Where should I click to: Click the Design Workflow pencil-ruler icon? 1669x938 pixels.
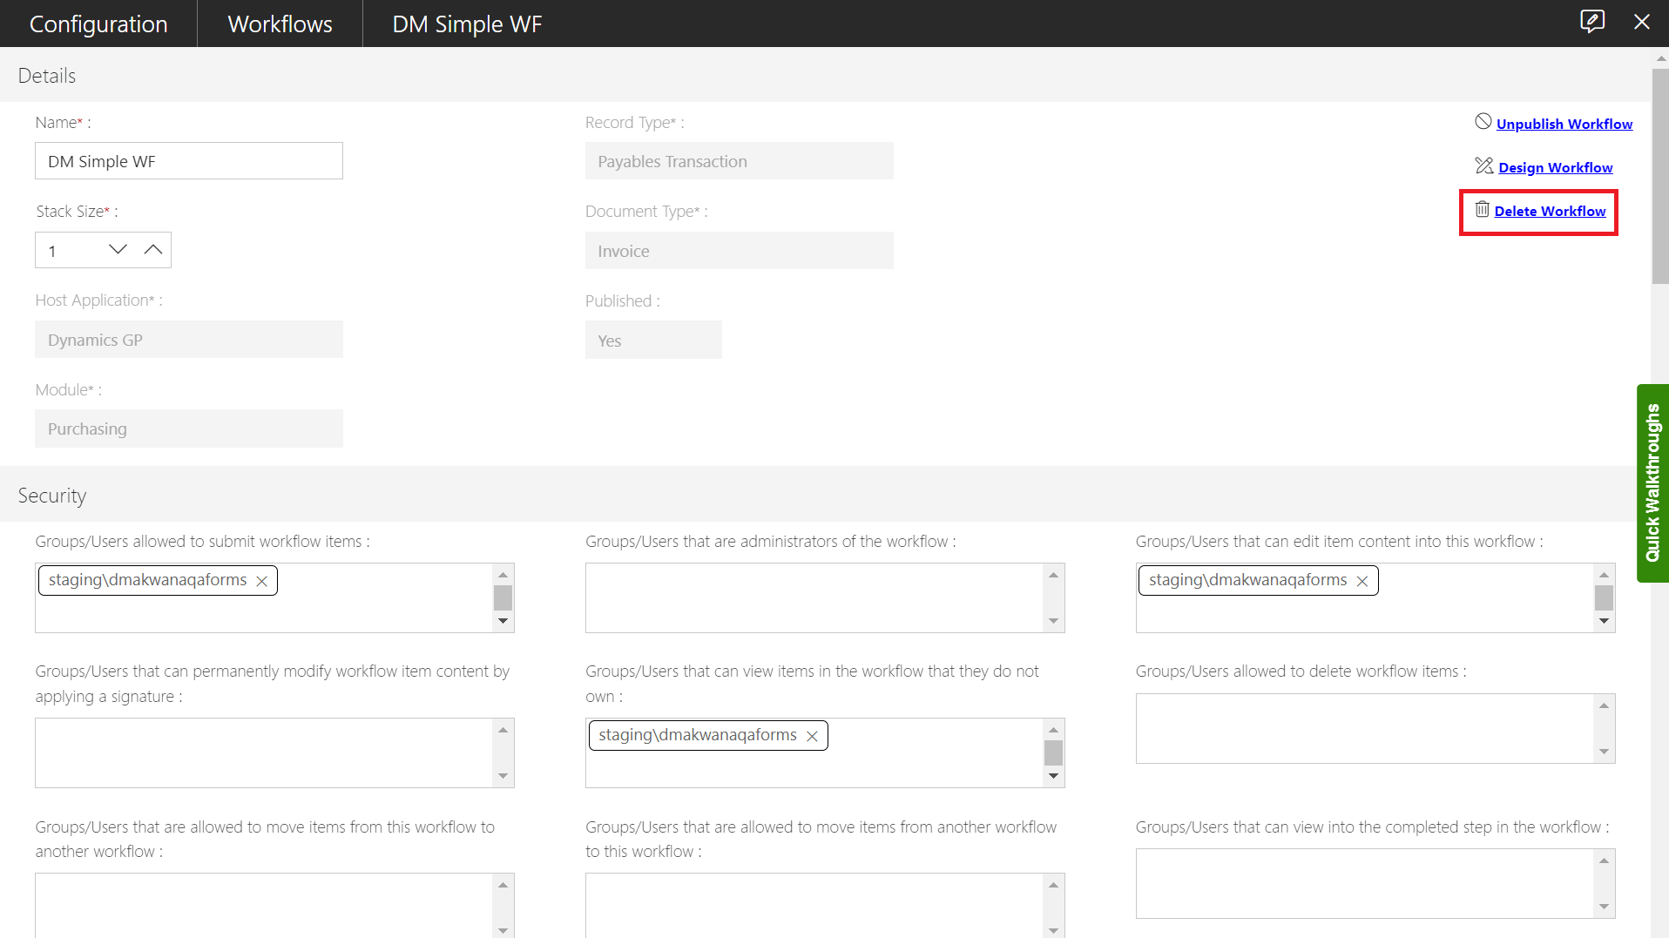(x=1484, y=165)
